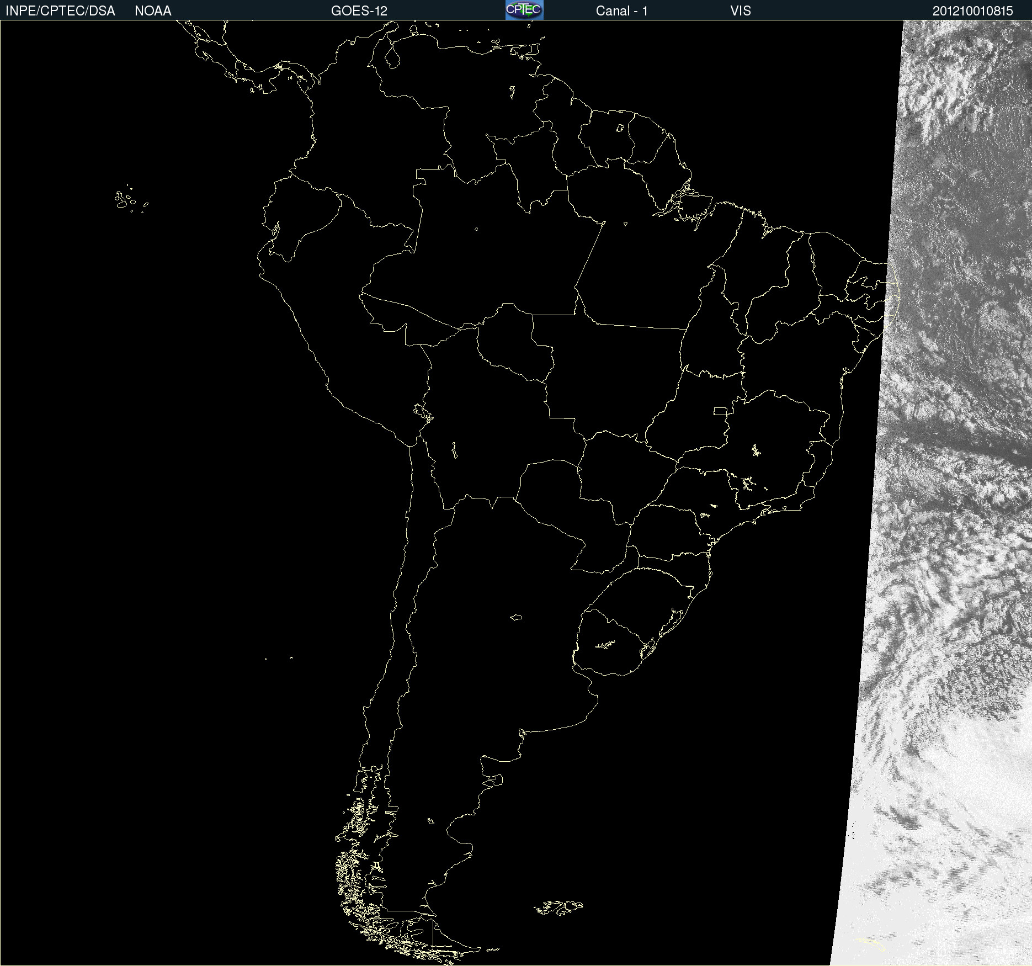The height and width of the screenshot is (966, 1032).
Task: Select the INPE/CPTEC/DSA header text
Action: coord(60,11)
